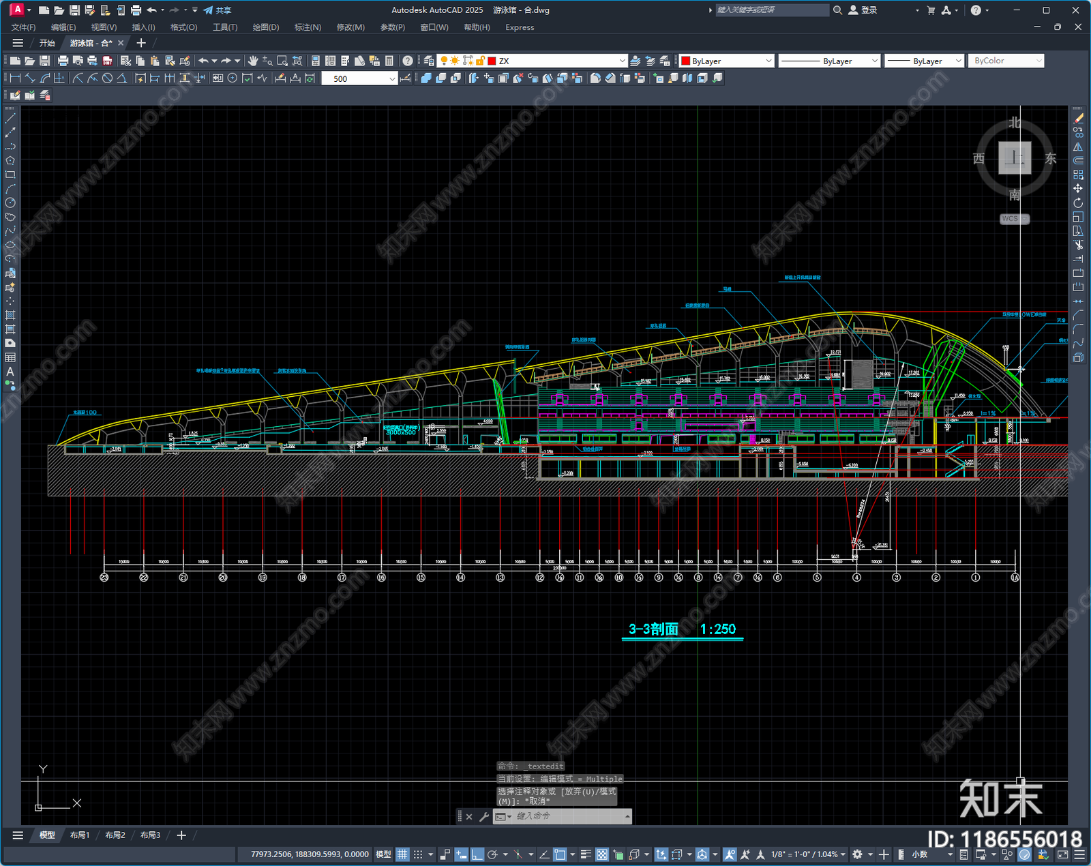The width and height of the screenshot is (1091, 866).
Task: Open the 绘图(D) menu
Action: click(266, 27)
